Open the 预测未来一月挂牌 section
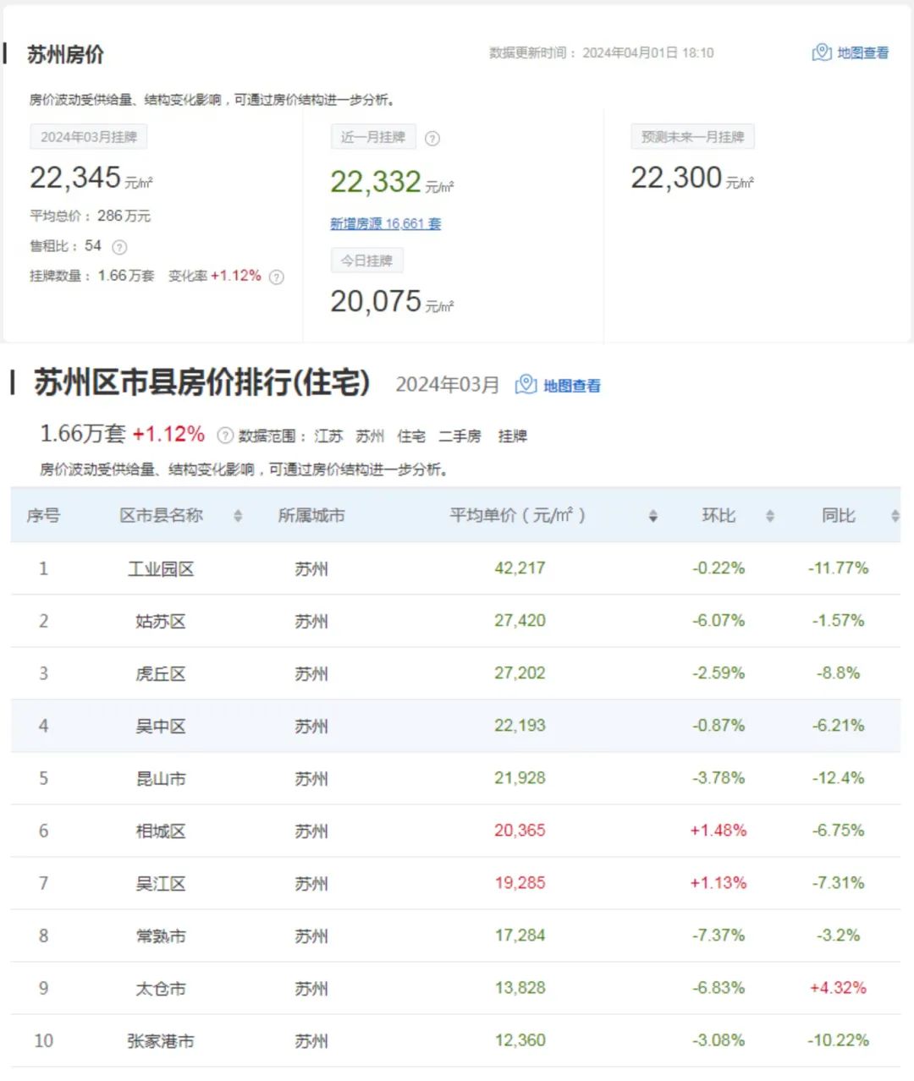The height and width of the screenshot is (1081, 914). 691,136
